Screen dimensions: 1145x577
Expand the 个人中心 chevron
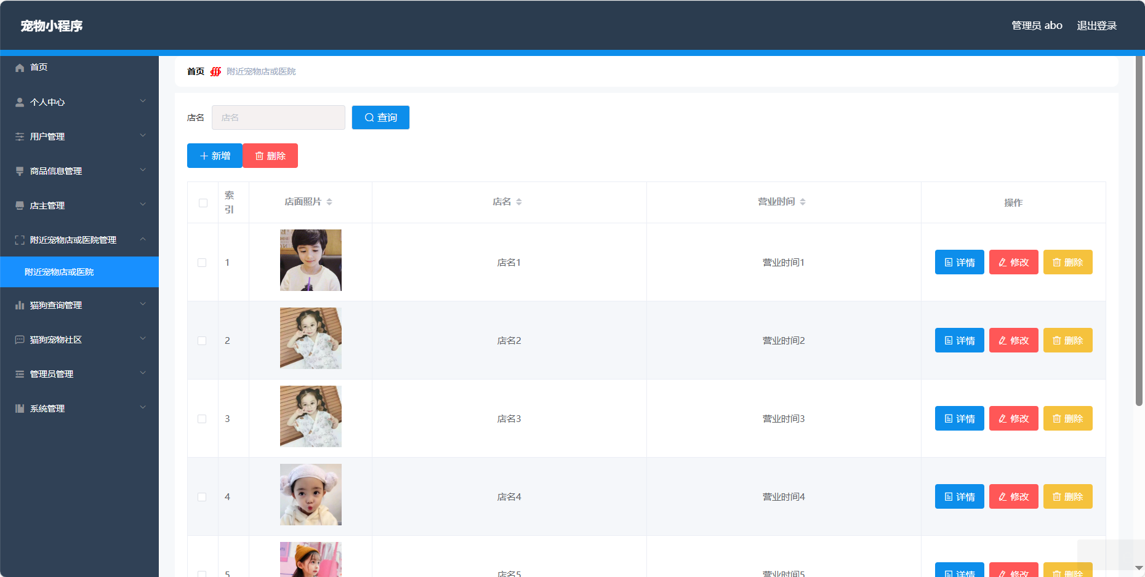143,101
